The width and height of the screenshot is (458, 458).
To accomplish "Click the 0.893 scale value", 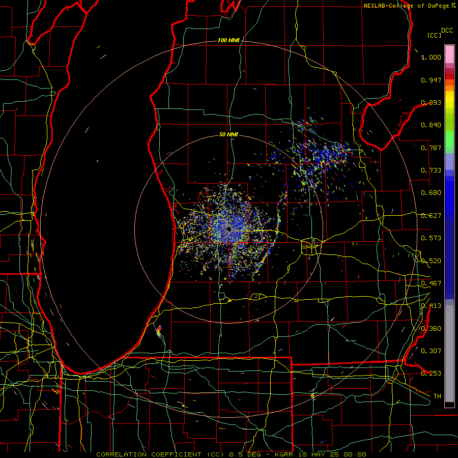I will (x=431, y=102).
